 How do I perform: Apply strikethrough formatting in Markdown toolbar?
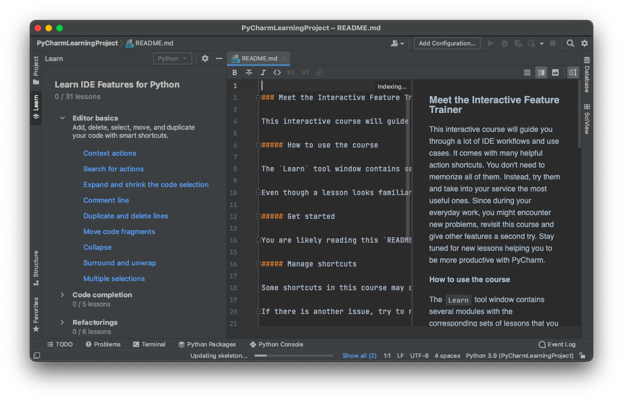point(249,72)
